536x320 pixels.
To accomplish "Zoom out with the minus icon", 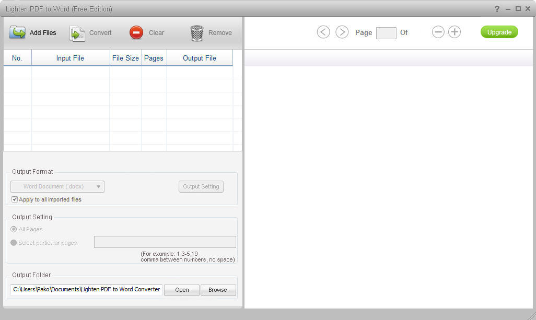I will pyautogui.click(x=438, y=32).
